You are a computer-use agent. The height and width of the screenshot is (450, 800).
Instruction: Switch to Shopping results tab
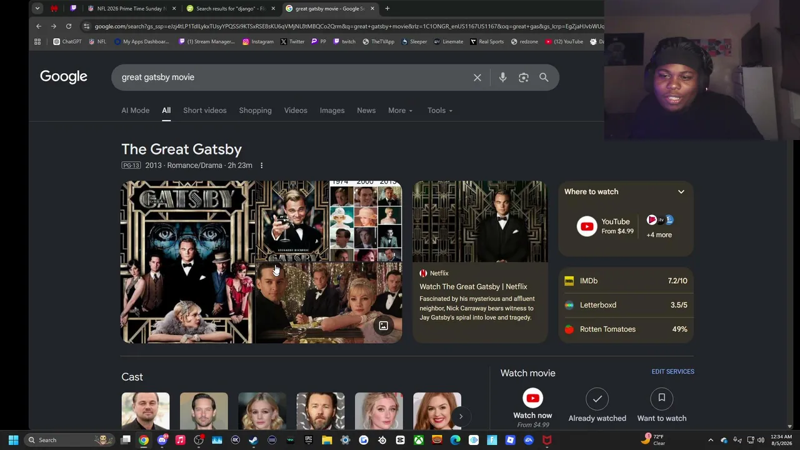coord(255,111)
